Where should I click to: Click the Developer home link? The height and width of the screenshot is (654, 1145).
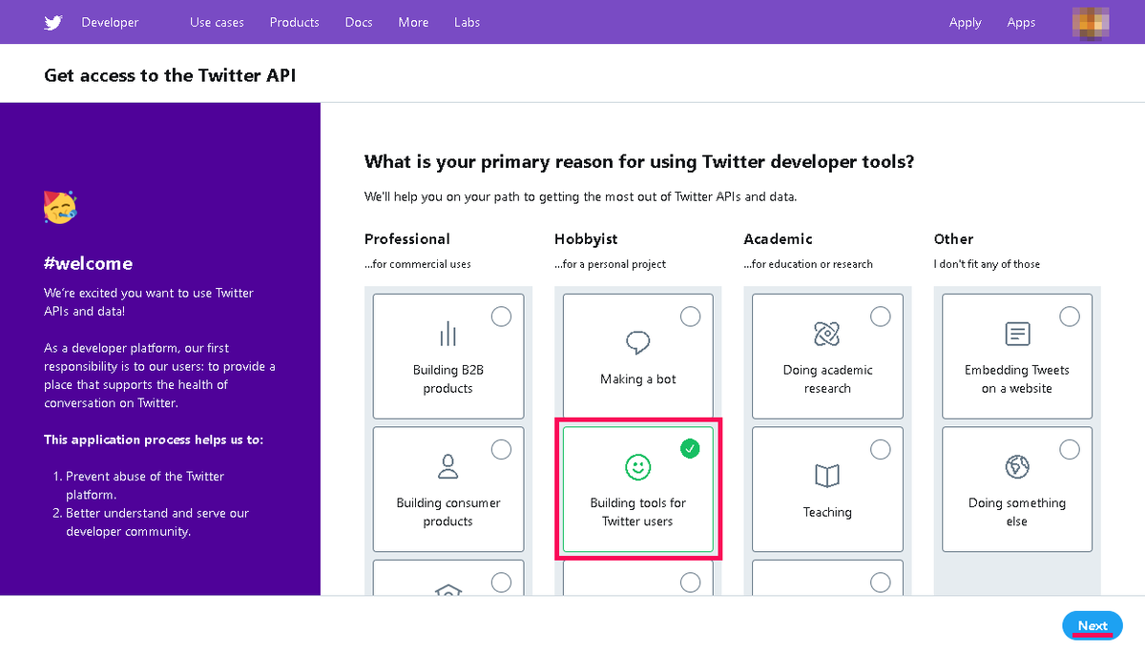(x=110, y=22)
